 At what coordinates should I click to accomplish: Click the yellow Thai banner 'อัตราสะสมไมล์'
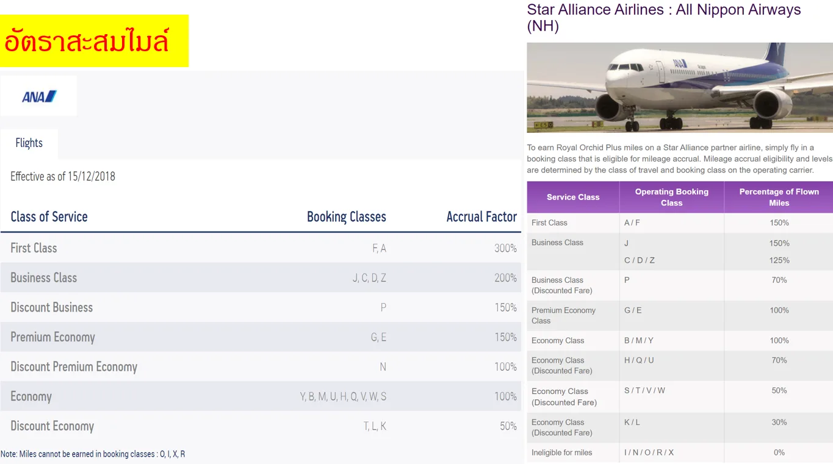(95, 41)
